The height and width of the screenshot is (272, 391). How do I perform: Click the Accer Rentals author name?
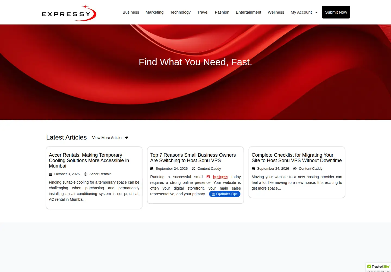pos(100,174)
